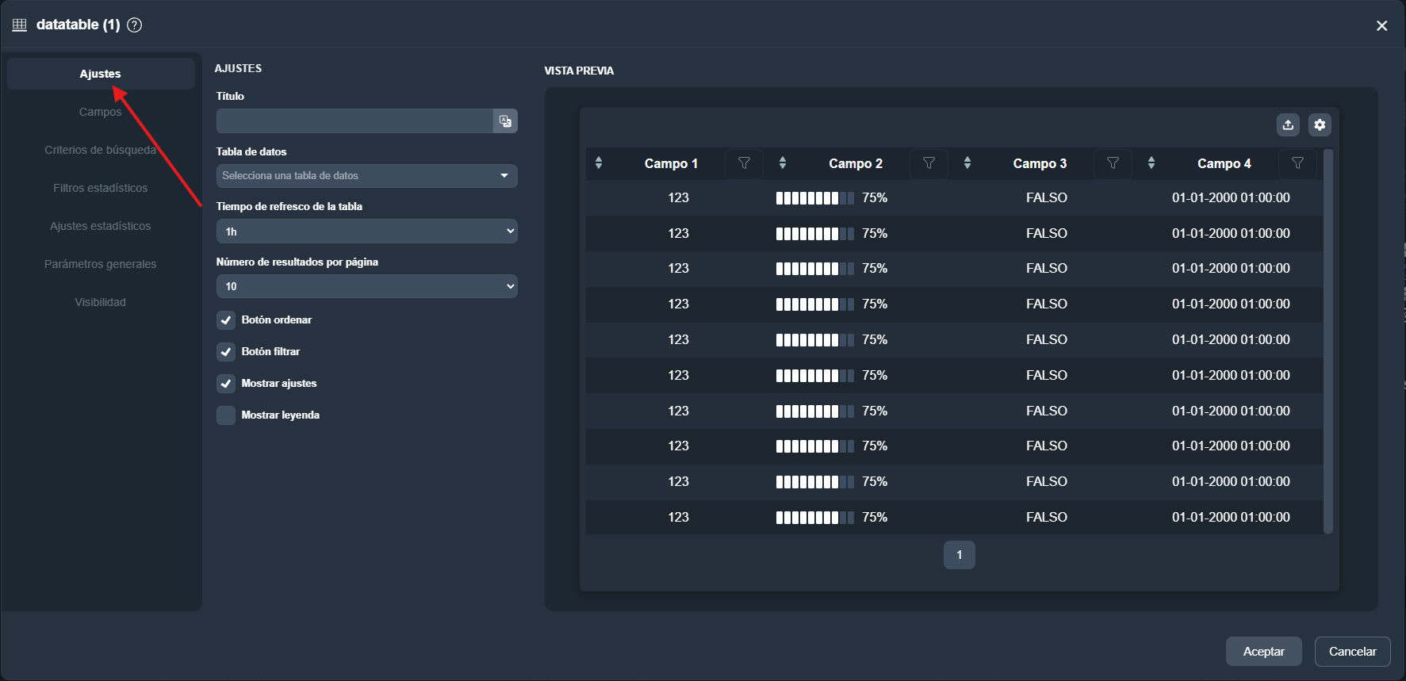The height and width of the screenshot is (681, 1406).
Task: Click the Título text input field
Action: point(354,121)
